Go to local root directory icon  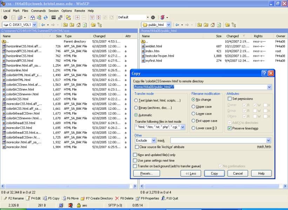pyautogui.click(x=72, y=25)
